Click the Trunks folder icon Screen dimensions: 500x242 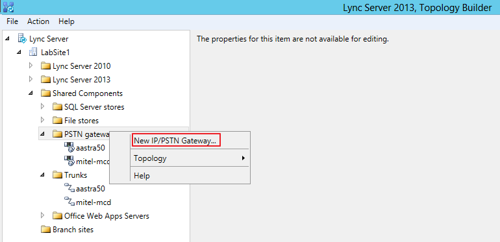pos(57,175)
